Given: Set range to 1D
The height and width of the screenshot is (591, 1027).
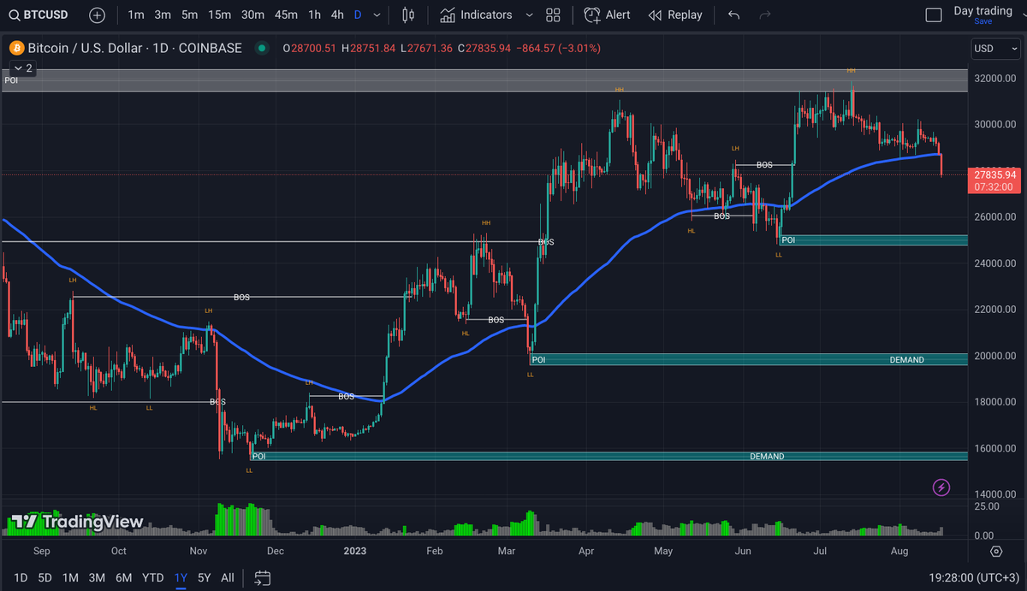Looking at the screenshot, I should [21, 577].
